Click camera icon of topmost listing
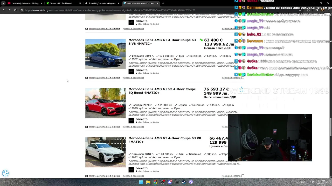The height and width of the screenshot is (186, 332). tap(87, 29)
